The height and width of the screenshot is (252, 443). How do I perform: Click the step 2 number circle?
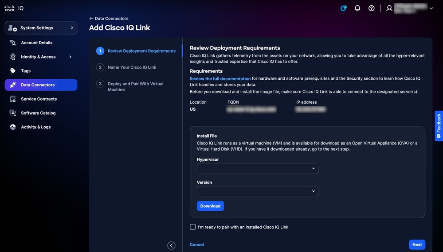(100, 67)
